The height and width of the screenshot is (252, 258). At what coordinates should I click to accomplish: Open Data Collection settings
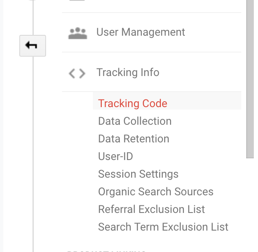tap(135, 121)
